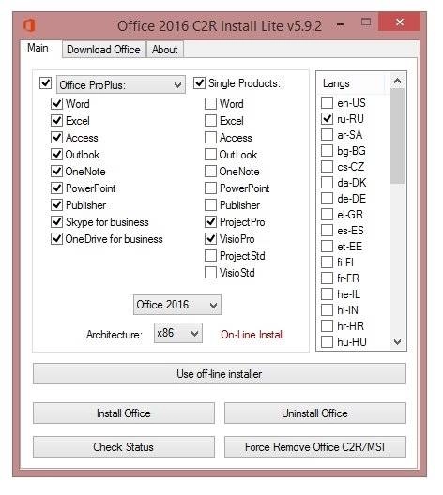
Task: Check the fr-FR language
Action: point(327,278)
